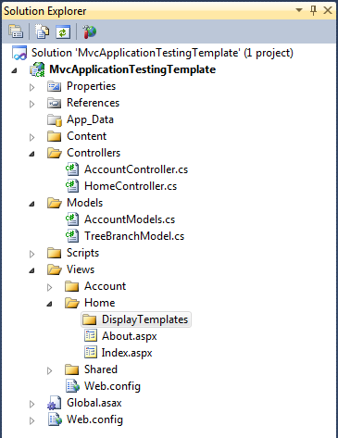
Task: Click Show All Files toolbar icon
Action: (x=42, y=31)
